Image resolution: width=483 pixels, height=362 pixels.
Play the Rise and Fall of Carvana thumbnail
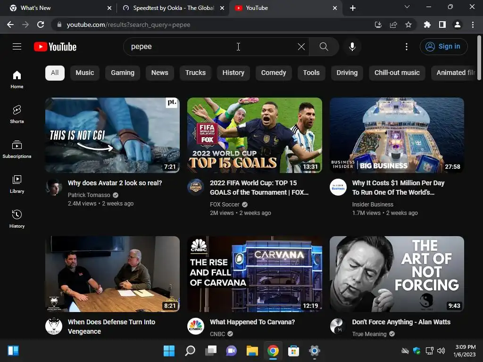pos(254,274)
